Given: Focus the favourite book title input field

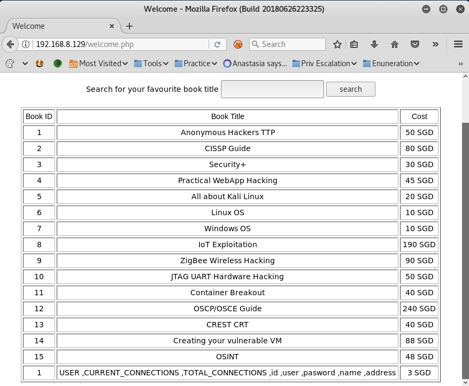Looking at the screenshot, I should click(x=272, y=89).
